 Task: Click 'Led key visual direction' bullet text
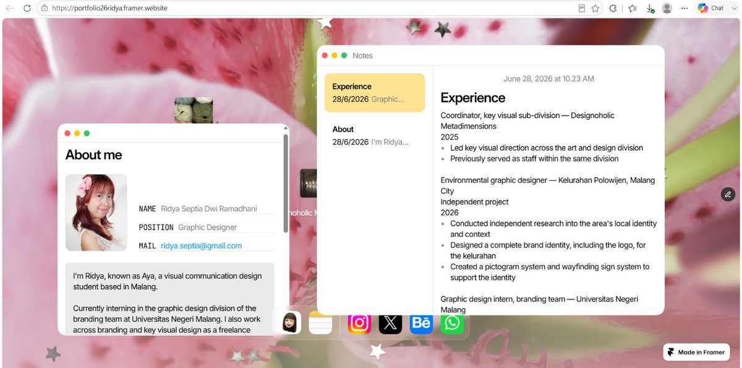click(x=547, y=148)
